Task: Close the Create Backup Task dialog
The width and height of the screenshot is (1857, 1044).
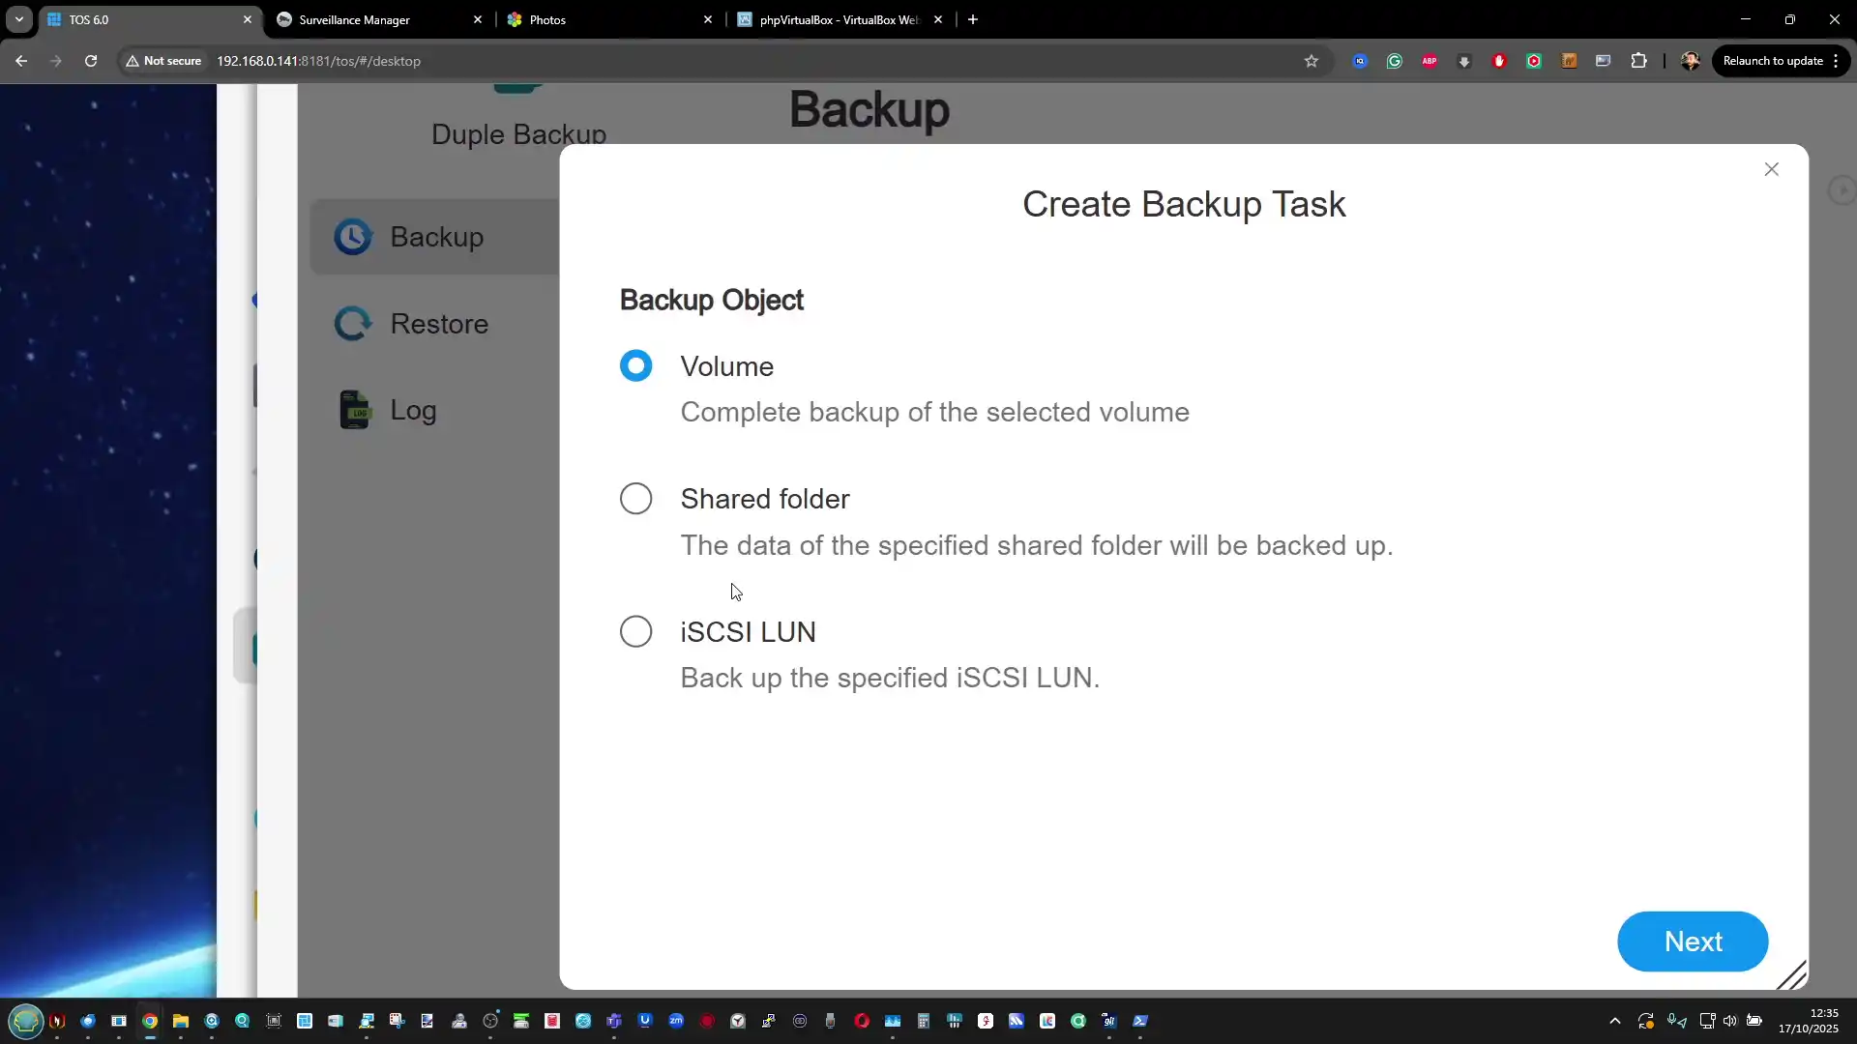Action: tap(1771, 170)
